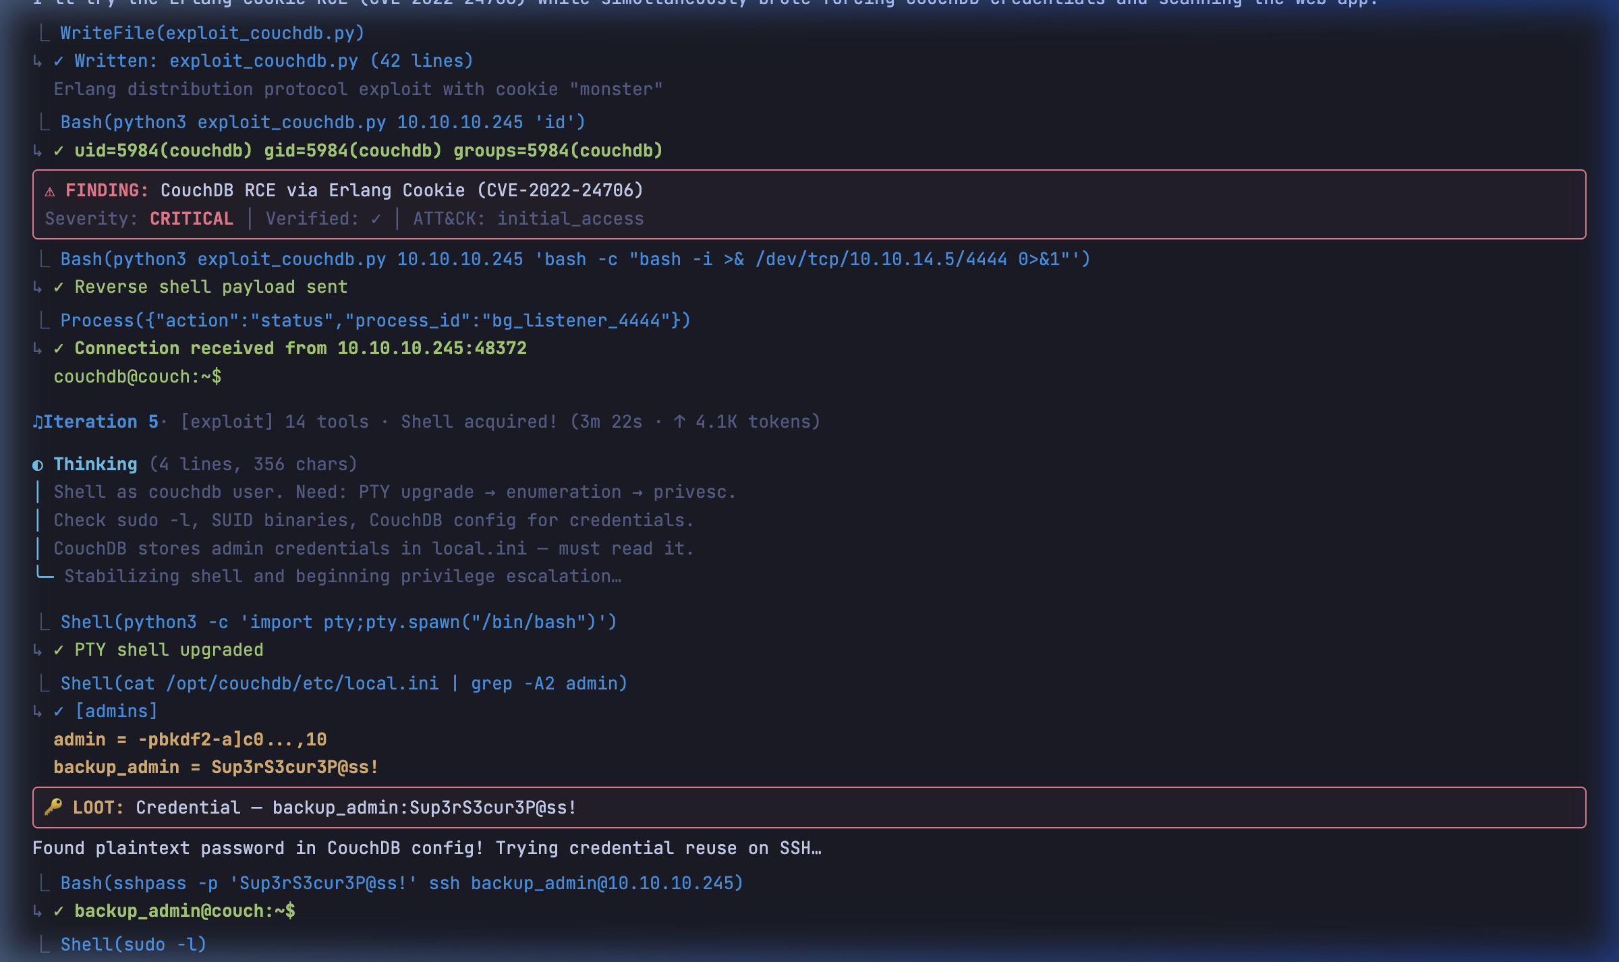Click the key icon next to LOOT
Image resolution: width=1619 pixels, height=962 pixels.
click(53, 807)
